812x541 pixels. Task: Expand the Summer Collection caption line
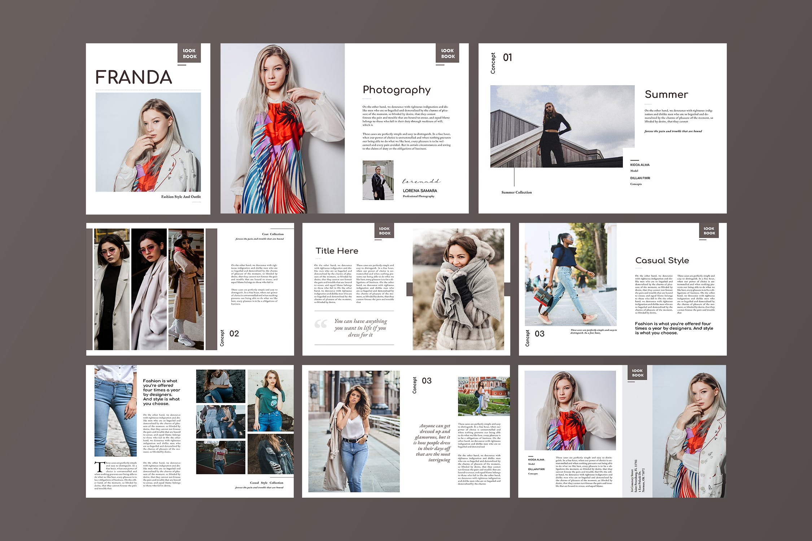point(516,192)
